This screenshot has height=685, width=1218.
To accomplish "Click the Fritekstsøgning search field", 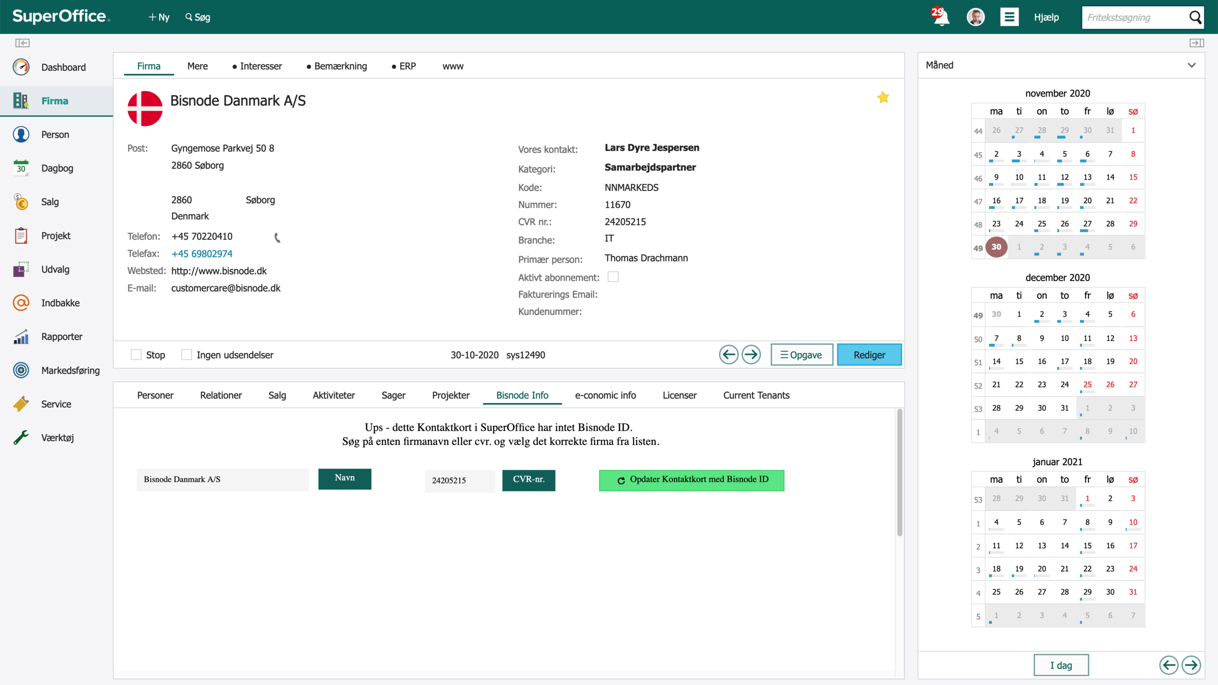I will [x=1135, y=18].
